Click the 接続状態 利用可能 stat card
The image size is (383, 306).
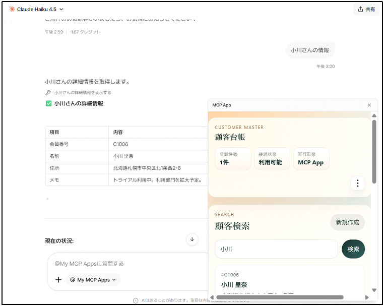click(x=272, y=158)
